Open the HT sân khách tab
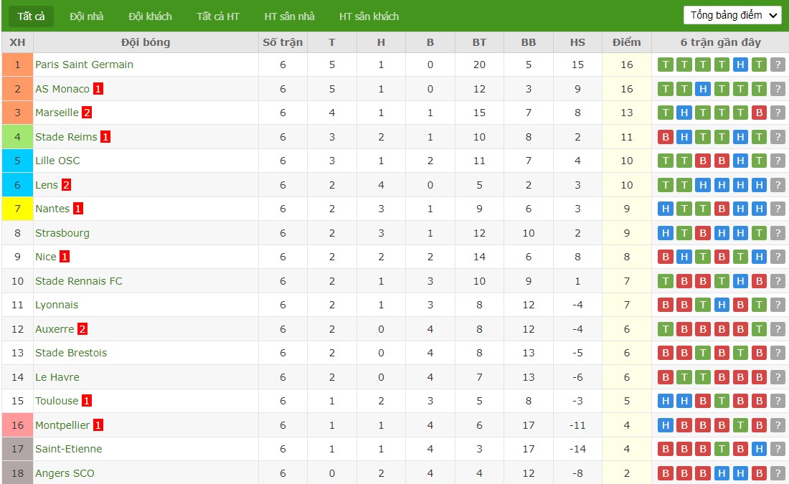The image size is (789, 484). click(369, 16)
